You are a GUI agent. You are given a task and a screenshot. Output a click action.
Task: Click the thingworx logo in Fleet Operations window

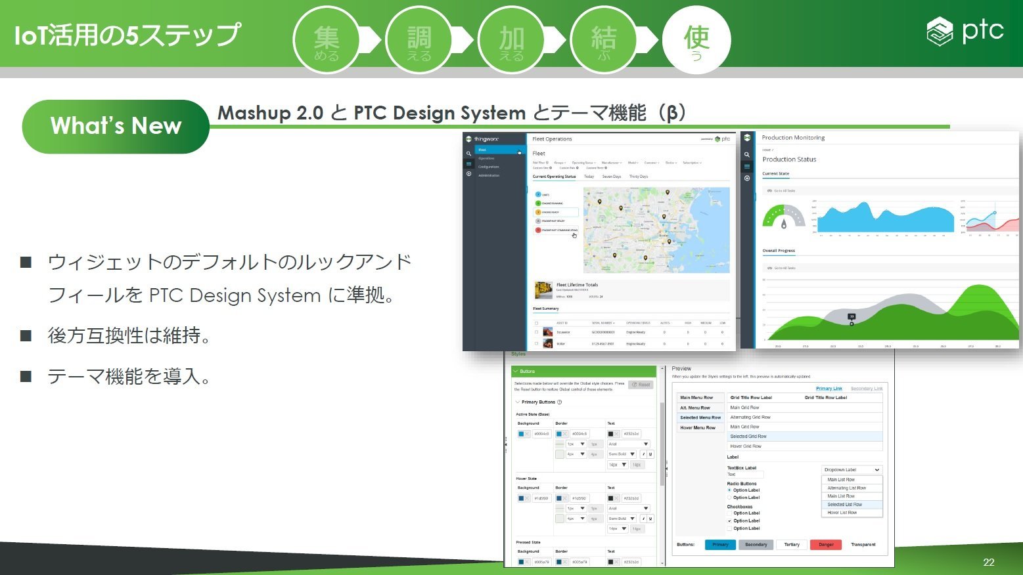(x=483, y=139)
